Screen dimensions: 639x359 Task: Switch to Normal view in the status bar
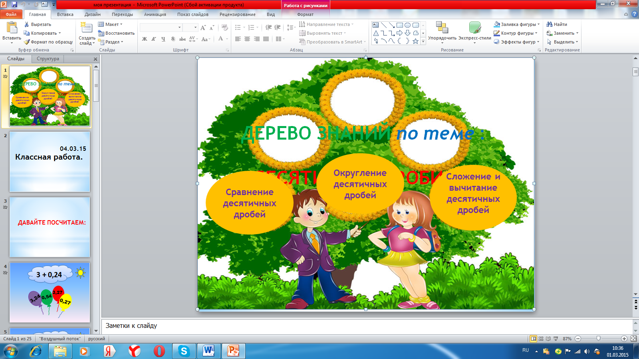pos(533,339)
